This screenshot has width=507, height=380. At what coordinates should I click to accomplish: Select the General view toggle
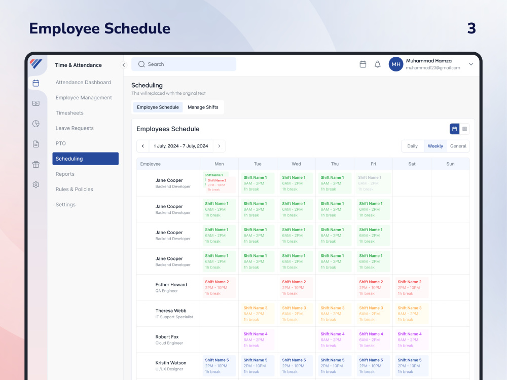tap(458, 146)
